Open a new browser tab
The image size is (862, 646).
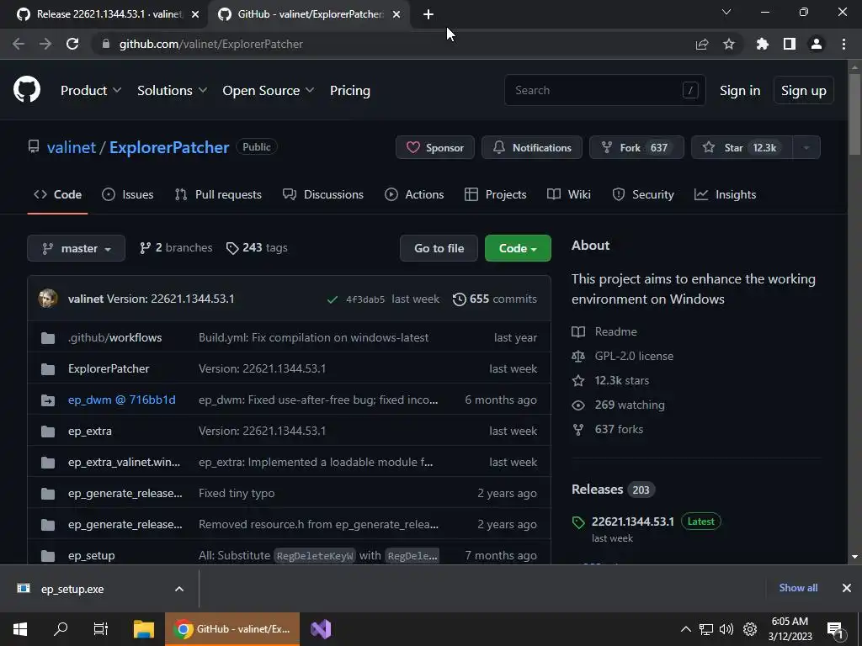coord(428,15)
